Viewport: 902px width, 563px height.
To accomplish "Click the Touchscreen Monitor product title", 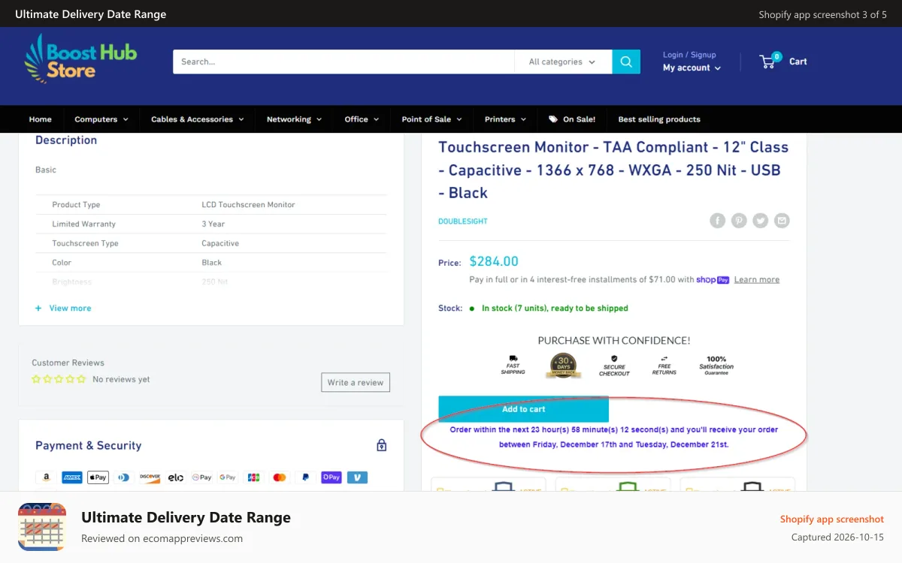I will (x=613, y=170).
